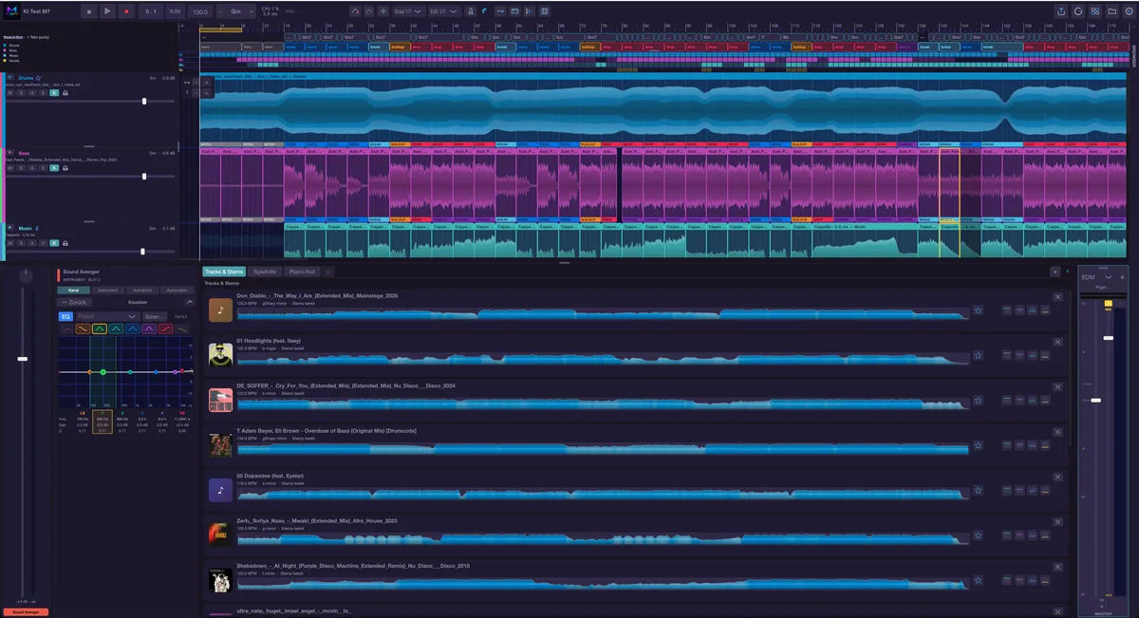Screen dimensions: 1139x618
Task: Click the blue loop arrow icon
Action: tap(484, 11)
